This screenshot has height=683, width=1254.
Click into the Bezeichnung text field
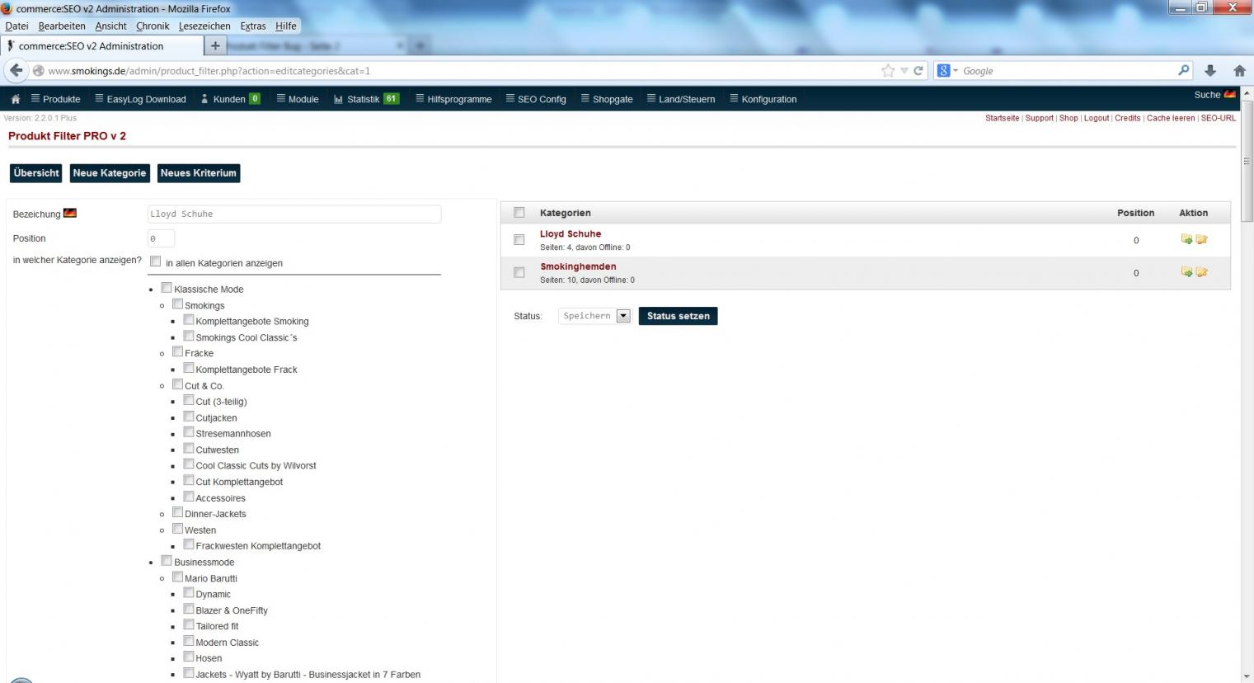click(x=294, y=214)
